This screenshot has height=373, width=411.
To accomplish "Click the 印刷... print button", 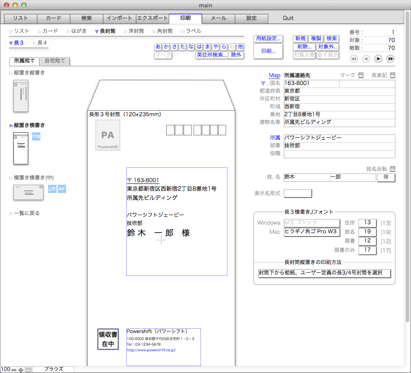I will click(x=268, y=51).
